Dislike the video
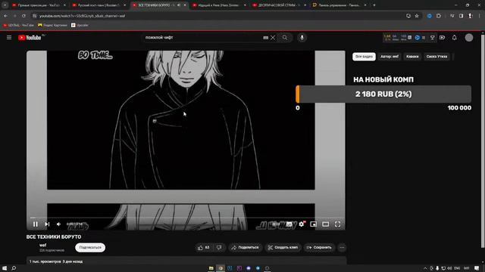The width and height of the screenshot is (485, 272). 219,247
